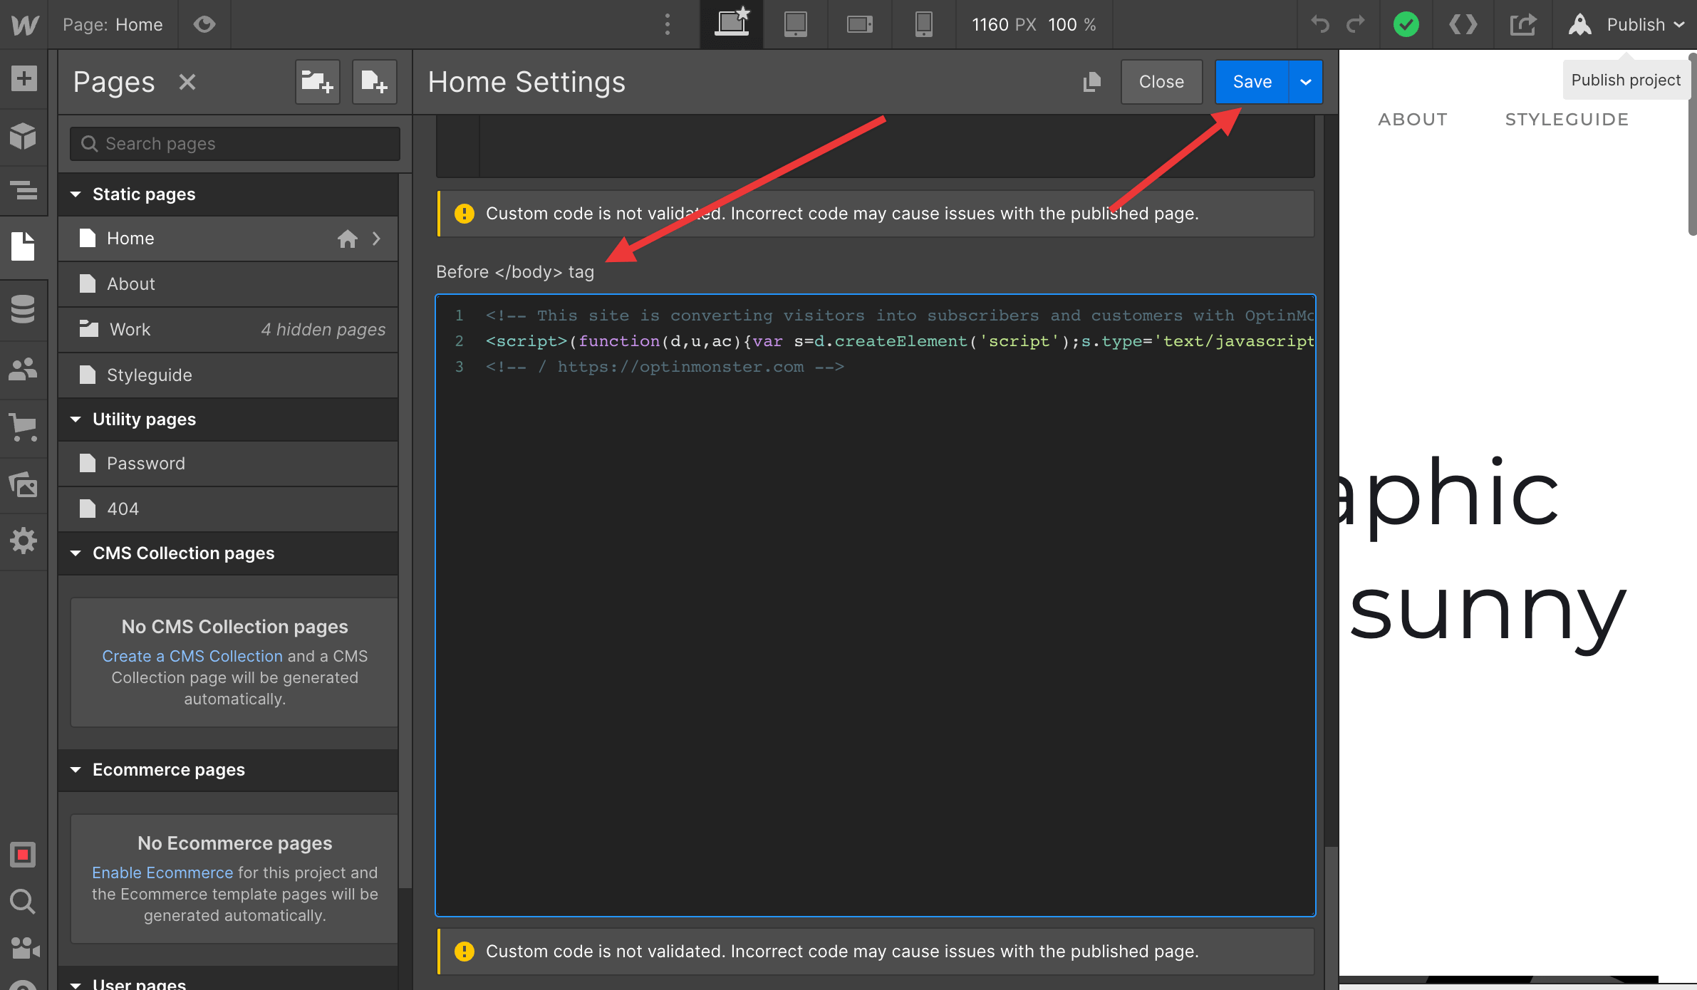Open the code editor toggle icon
This screenshot has width=1697, height=990.
1465,24
